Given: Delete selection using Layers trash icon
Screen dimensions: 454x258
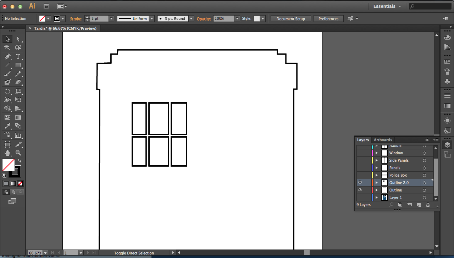Looking at the screenshot, I should pyautogui.click(x=428, y=205).
